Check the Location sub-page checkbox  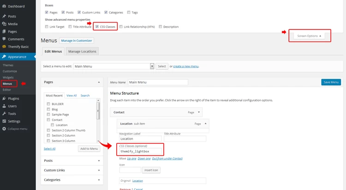[53, 125]
